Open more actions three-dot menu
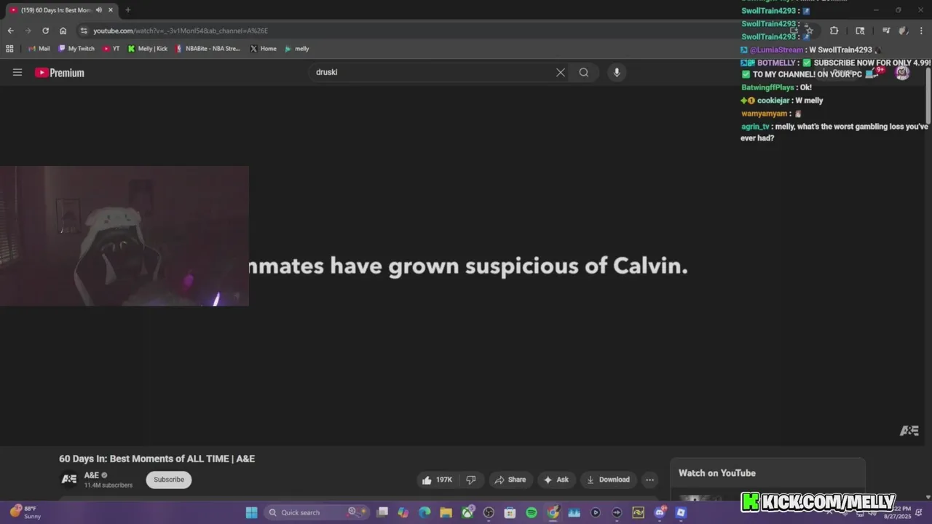This screenshot has width=932, height=524. point(649,480)
